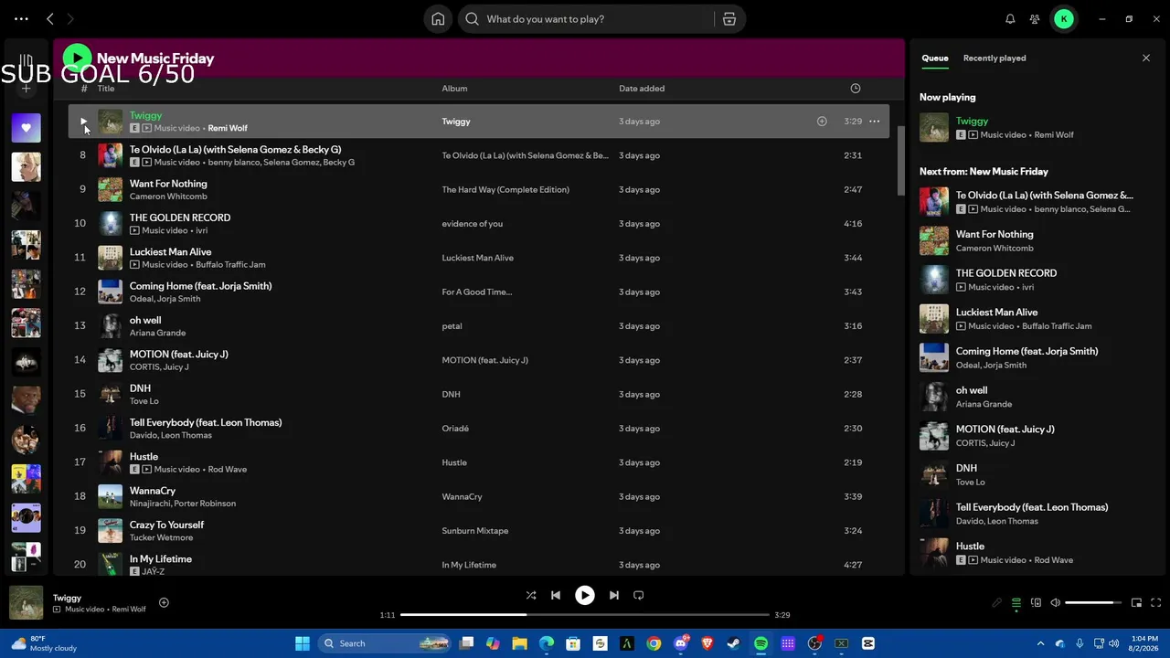1170x658 pixels.
Task: Go to Spotify Home via house icon
Action: [x=438, y=19]
